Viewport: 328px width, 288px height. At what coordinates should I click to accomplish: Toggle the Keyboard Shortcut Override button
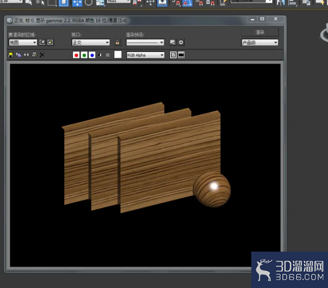162,3
